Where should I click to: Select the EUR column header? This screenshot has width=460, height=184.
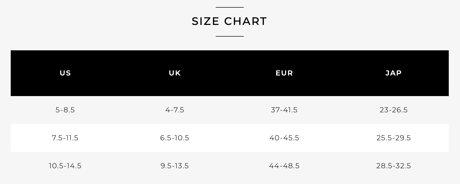[284, 73]
